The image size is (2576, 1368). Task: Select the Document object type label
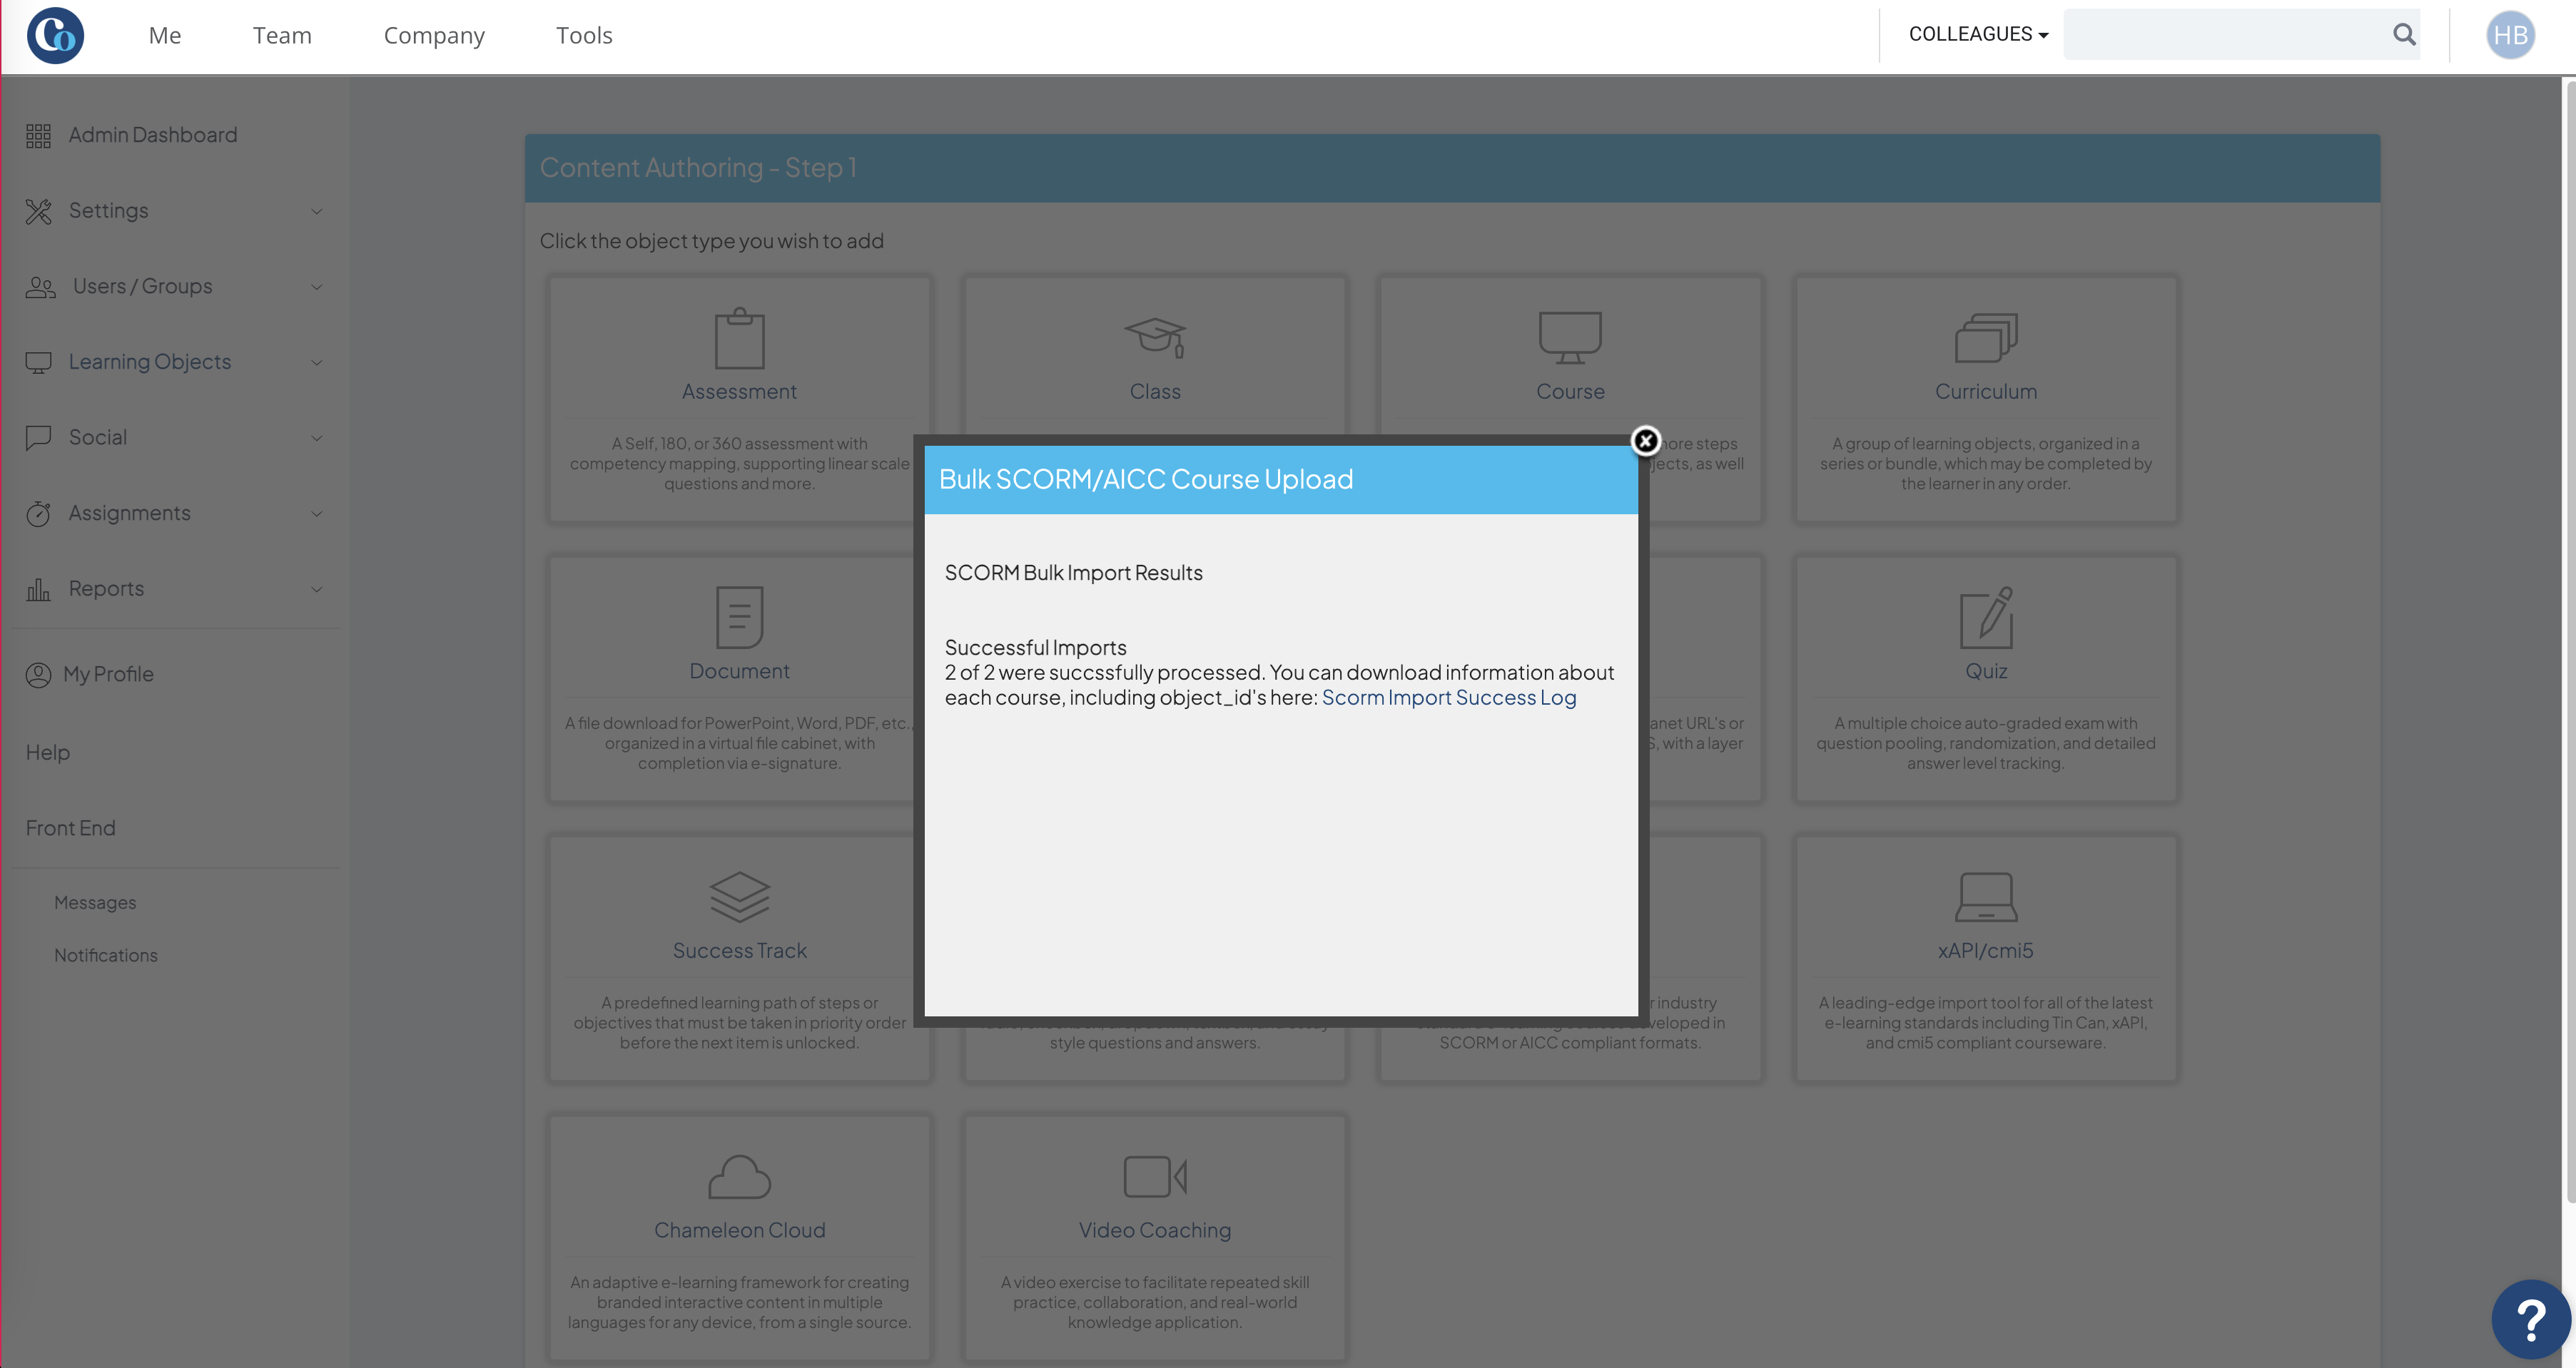(x=739, y=671)
